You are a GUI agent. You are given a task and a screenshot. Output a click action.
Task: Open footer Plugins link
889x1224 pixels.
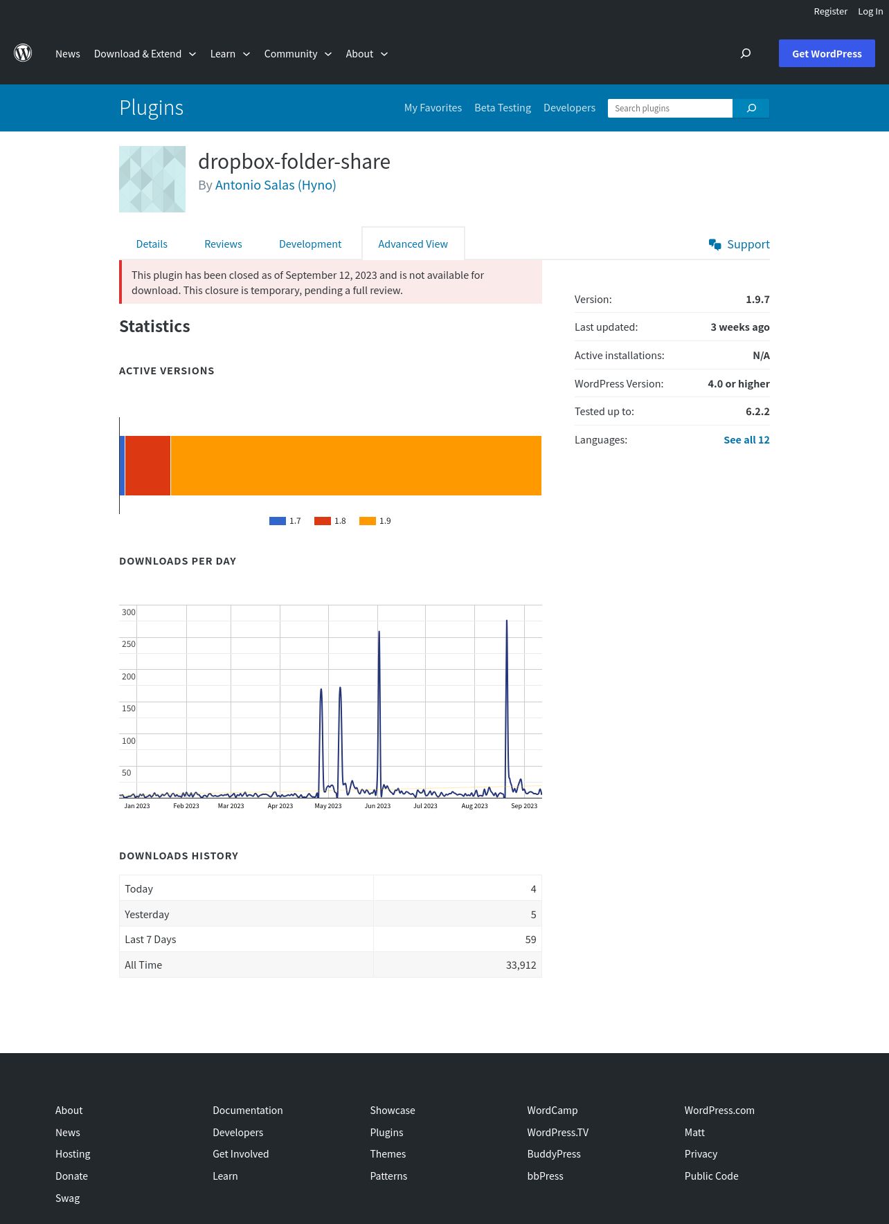tap(386, 1133)
